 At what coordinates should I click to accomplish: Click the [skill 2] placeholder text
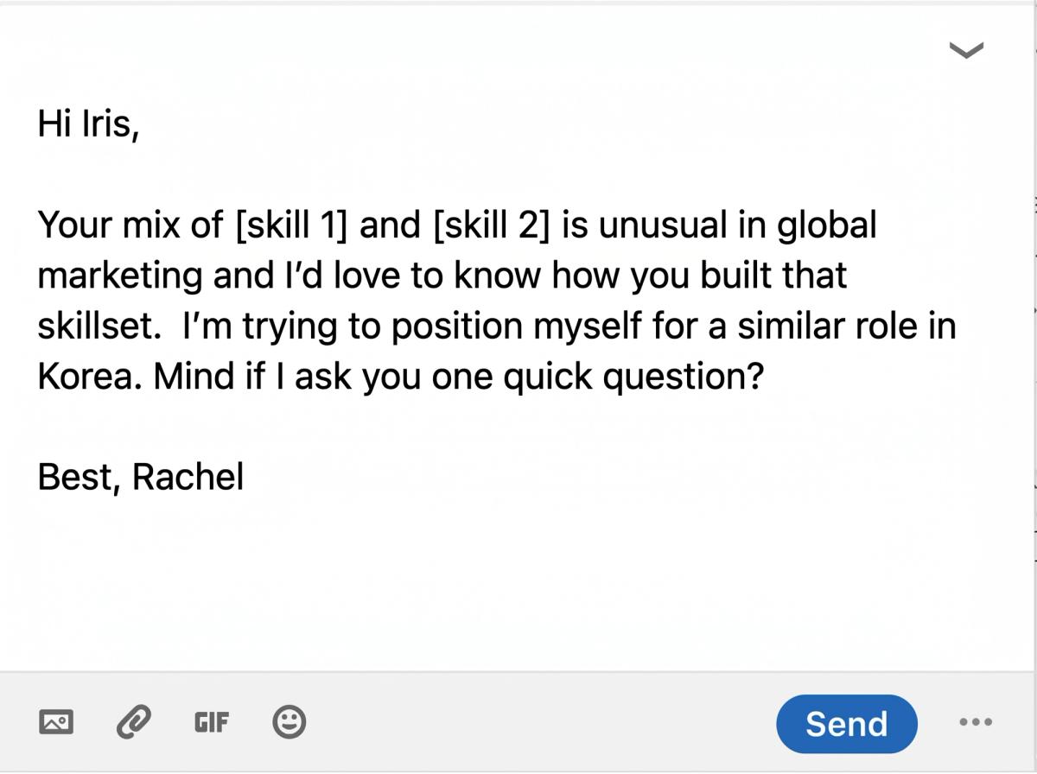pos(490,225)
